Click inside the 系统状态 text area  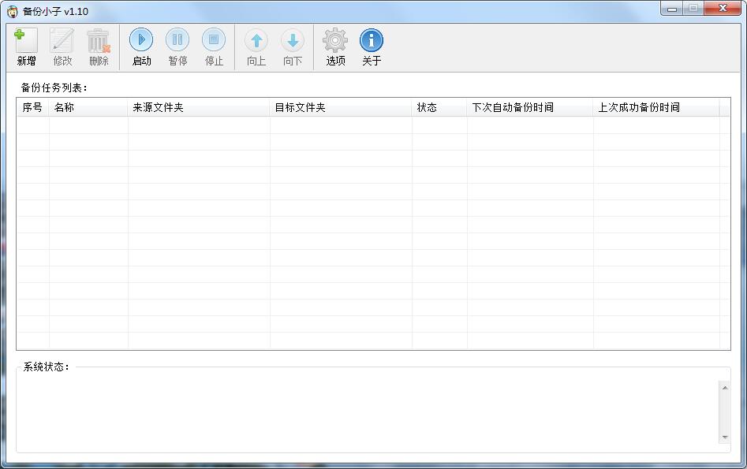[368, 412]
